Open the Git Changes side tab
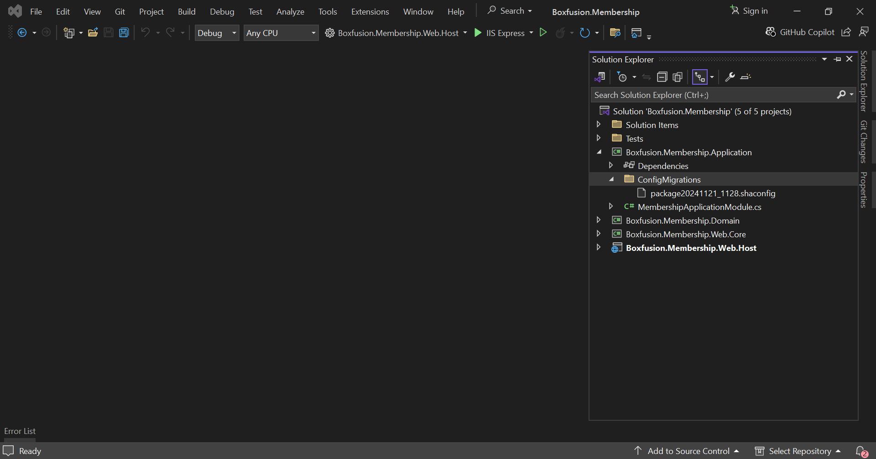This screenshot has height=459, width=876. coord(863,142)
